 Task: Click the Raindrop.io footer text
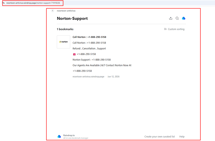point(69,135)
